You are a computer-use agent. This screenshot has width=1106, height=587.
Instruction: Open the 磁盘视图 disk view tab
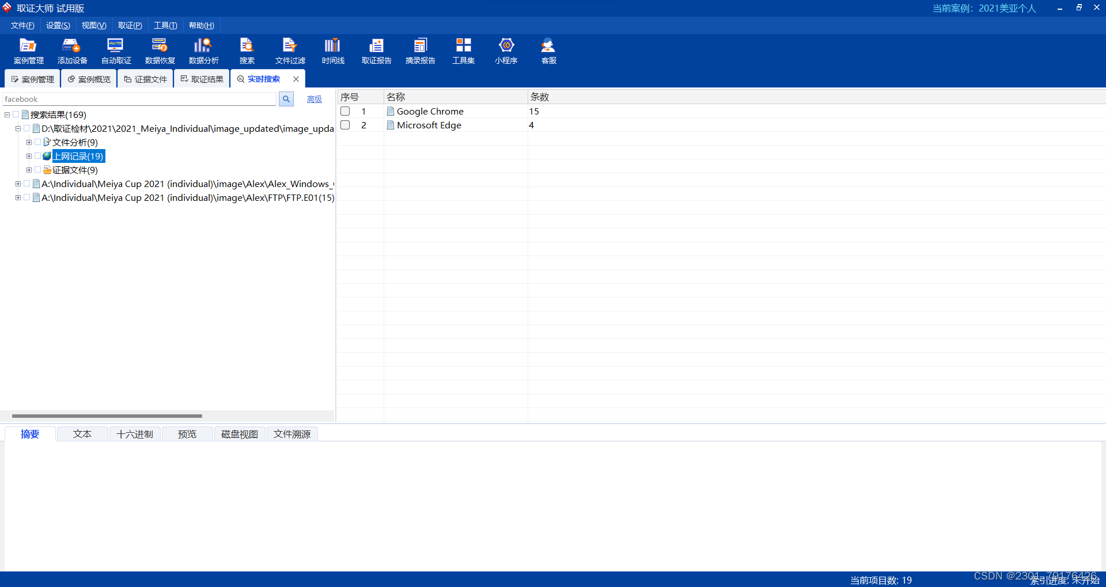pyautogui.click(x=240, y=434)
